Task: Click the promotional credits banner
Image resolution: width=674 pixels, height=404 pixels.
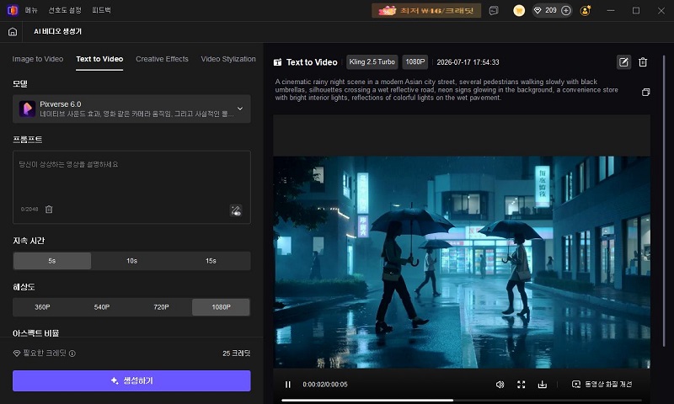Action: 426,10
